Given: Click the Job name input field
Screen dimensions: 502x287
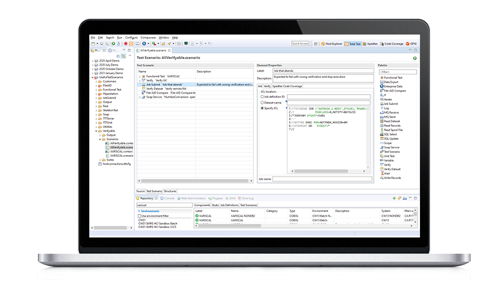Looking at the screenshot, I should click(322, 179).
